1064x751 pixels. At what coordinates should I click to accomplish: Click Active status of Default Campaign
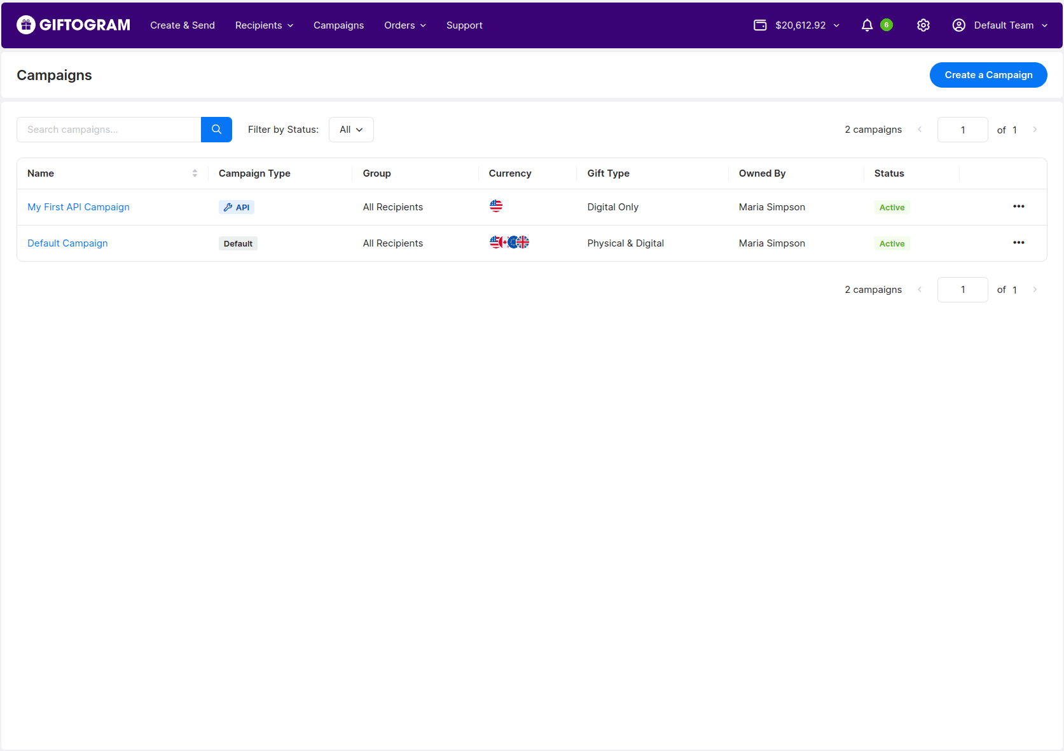click(x=892, y=243)
